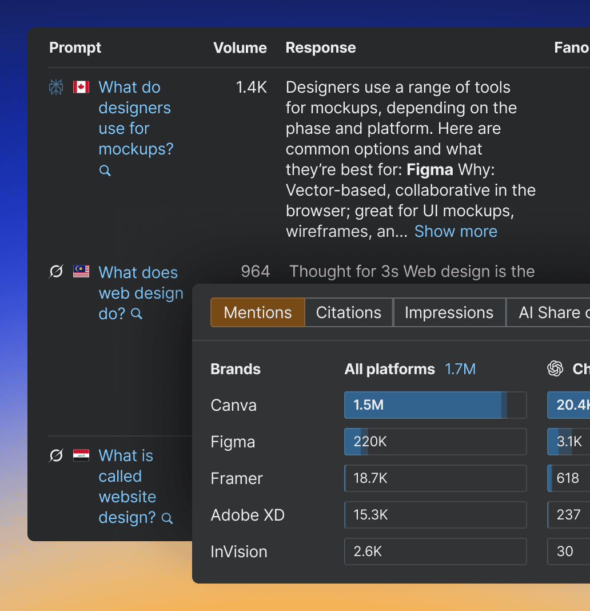The image size is (590, 611).
Task: Click the Canada flag icon
Action: [x=81, y=87]
